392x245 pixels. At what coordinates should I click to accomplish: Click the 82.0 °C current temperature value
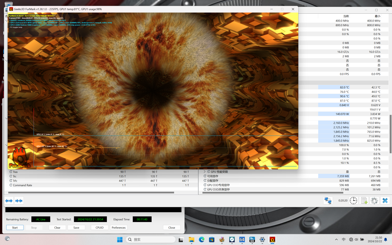(x=344, y=87)
